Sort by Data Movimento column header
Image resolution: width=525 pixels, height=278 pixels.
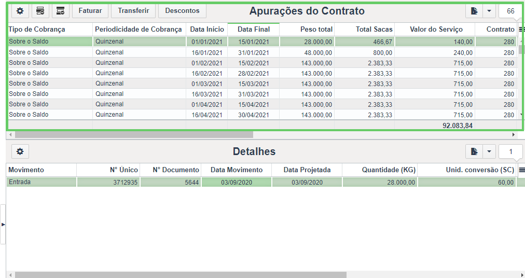coord(237,170)
